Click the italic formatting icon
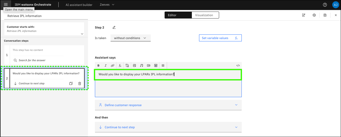 (x=105, y=66)
